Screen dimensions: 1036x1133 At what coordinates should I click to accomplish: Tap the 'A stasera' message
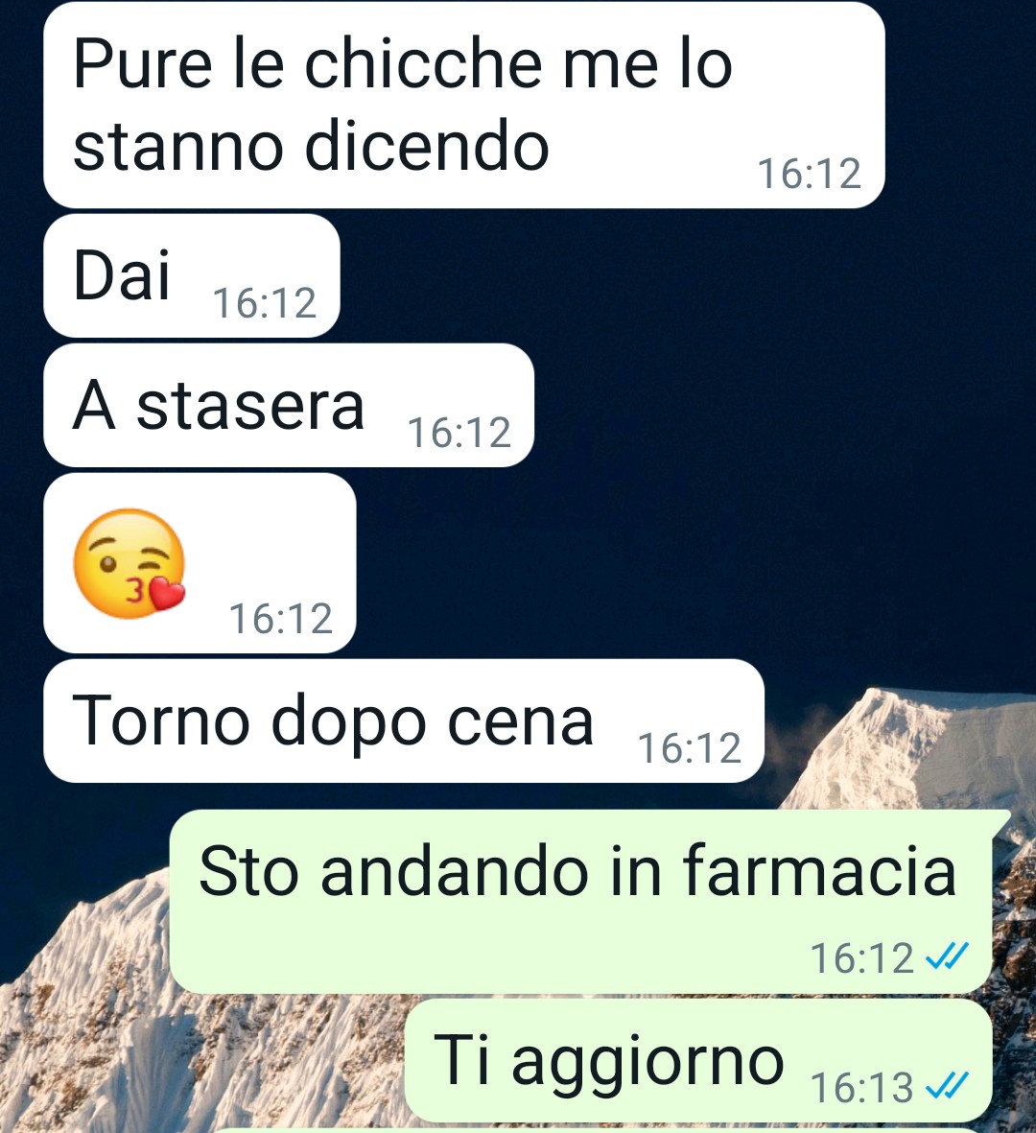point(289,405)
